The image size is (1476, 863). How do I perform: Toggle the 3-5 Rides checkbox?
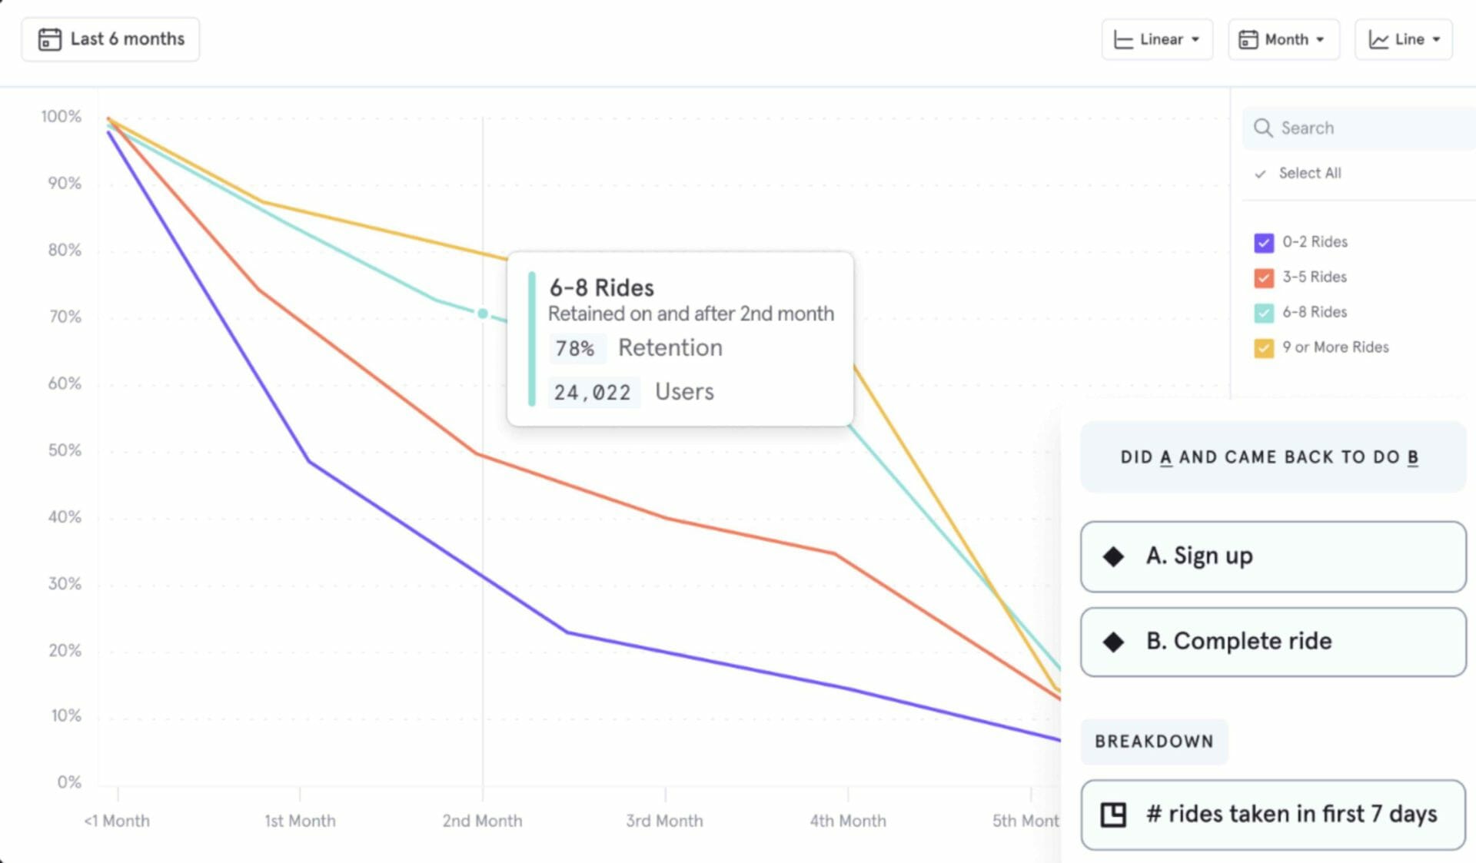(1264, 277)
